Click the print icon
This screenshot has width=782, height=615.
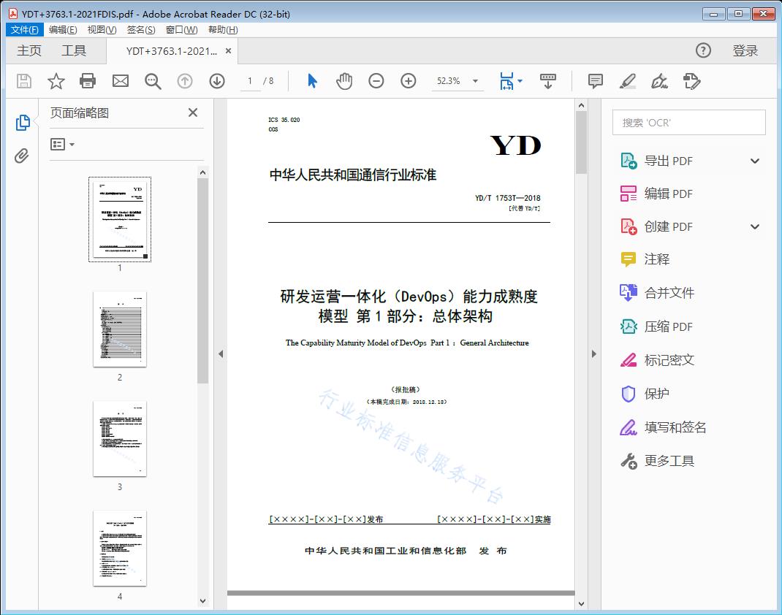(x=88, y=81)
